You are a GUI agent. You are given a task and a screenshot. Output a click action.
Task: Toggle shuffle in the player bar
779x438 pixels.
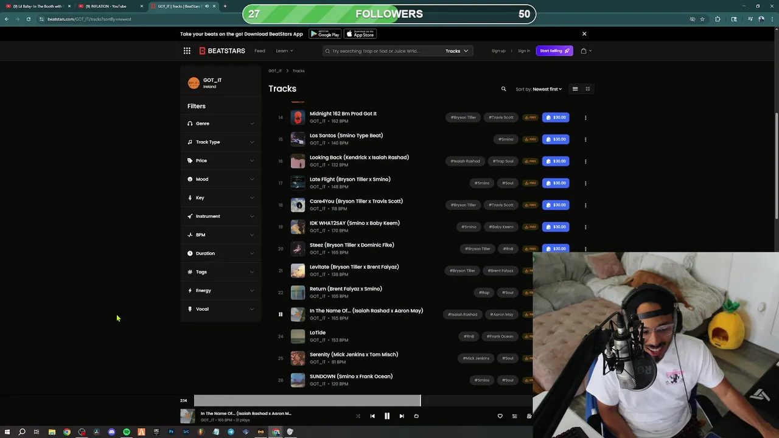(357, 416)
